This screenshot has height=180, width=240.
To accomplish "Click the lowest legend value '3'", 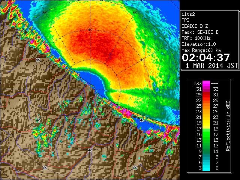I will (200, 168).
